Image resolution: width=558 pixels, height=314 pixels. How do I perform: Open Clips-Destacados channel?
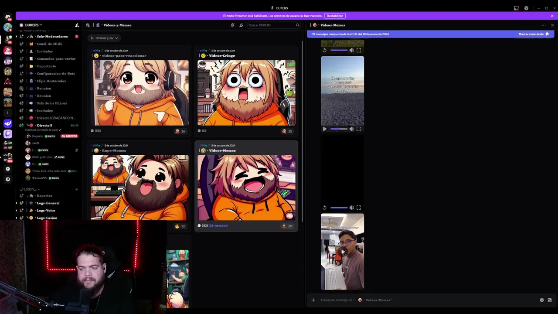coord(49,81)
